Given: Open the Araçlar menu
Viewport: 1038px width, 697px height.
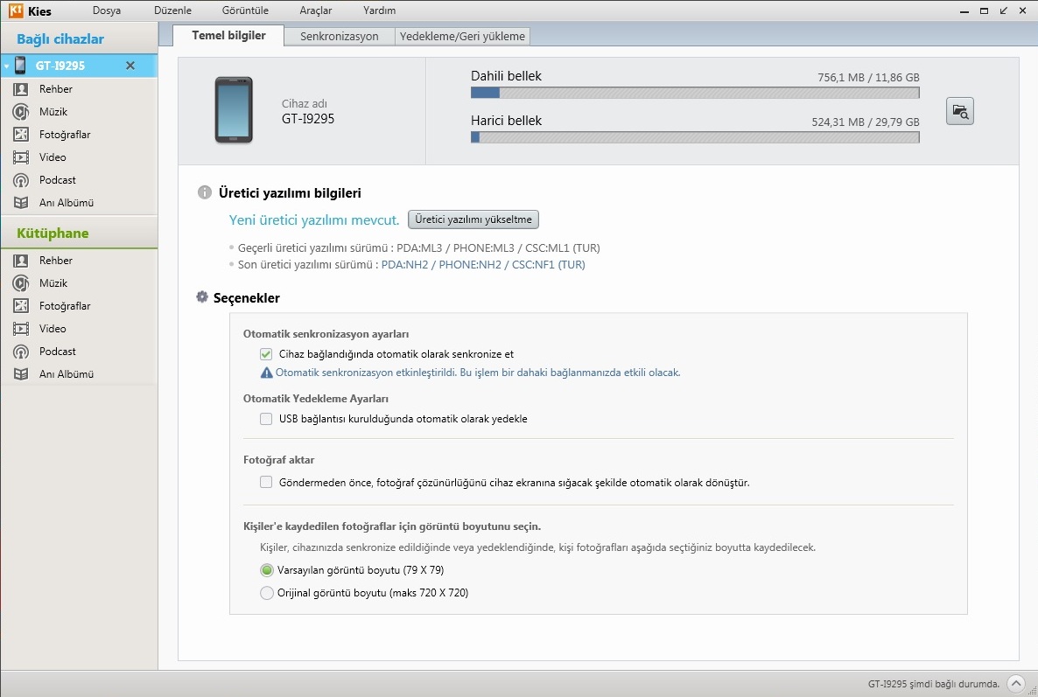Looking at the screenshot, I should click(316, 10).
